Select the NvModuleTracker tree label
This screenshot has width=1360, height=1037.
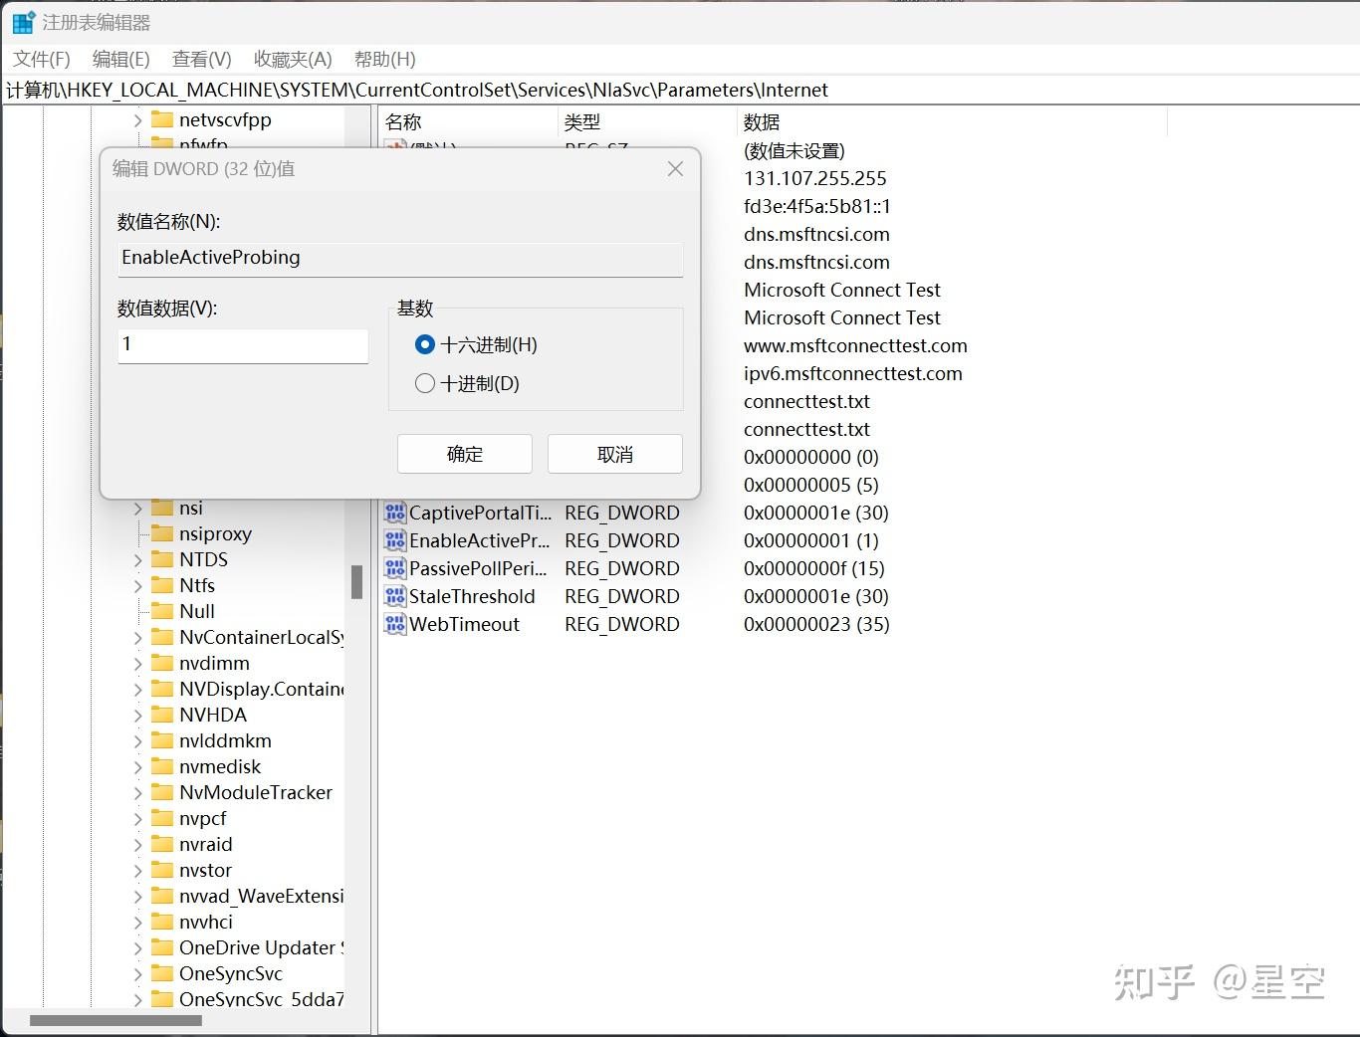click(x=256, y=792)
